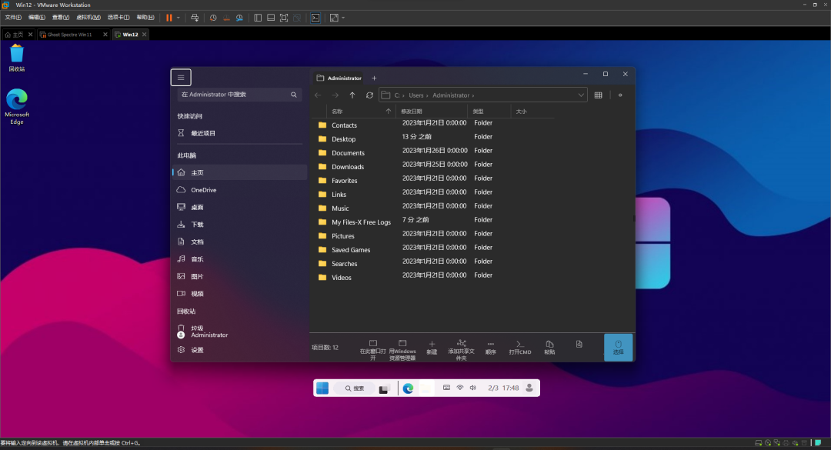Open CMD from the file manager toolbar
Screen dimensions: 831x450
(519, 346)
